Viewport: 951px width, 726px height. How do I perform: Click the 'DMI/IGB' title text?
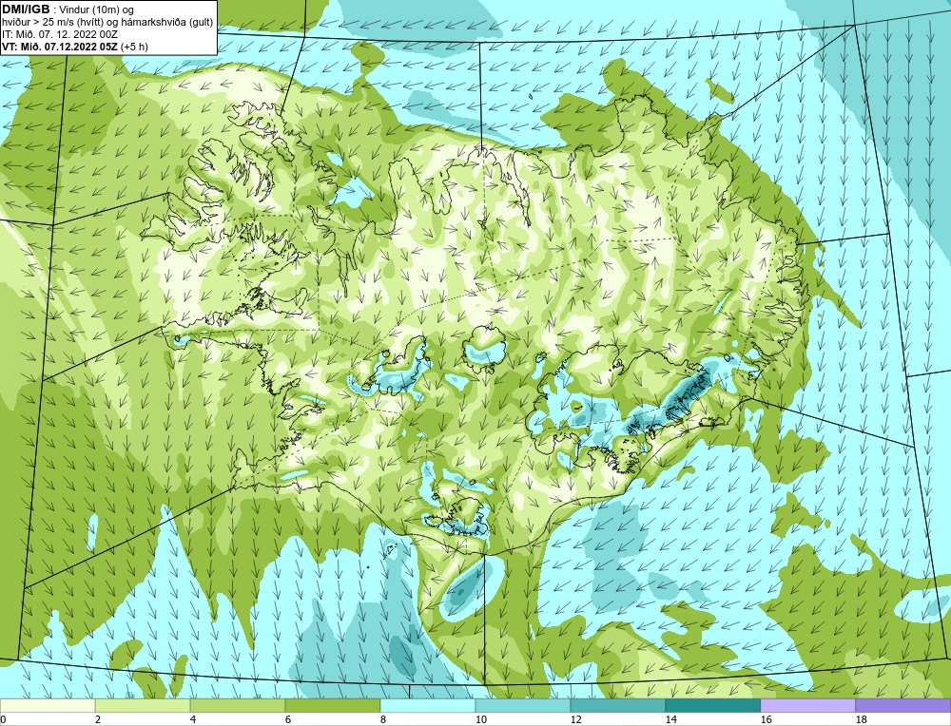click(x=26, y=10)
